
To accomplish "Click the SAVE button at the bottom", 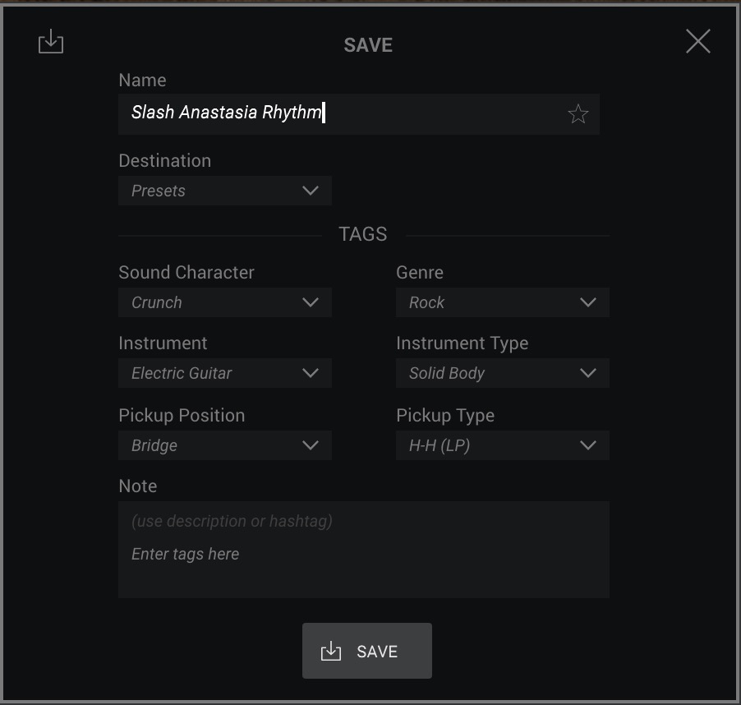I will coord(367,651).
